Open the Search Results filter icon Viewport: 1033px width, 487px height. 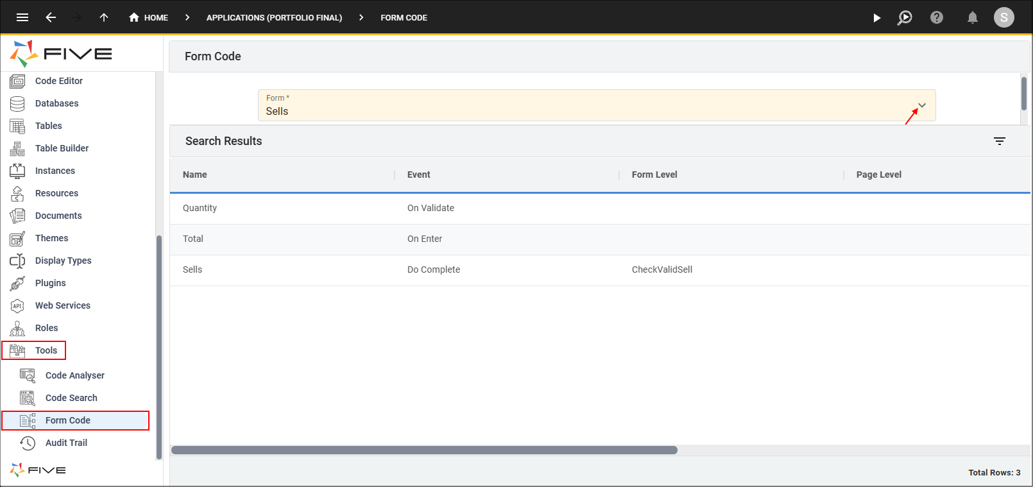click(x=1000, y=141)
